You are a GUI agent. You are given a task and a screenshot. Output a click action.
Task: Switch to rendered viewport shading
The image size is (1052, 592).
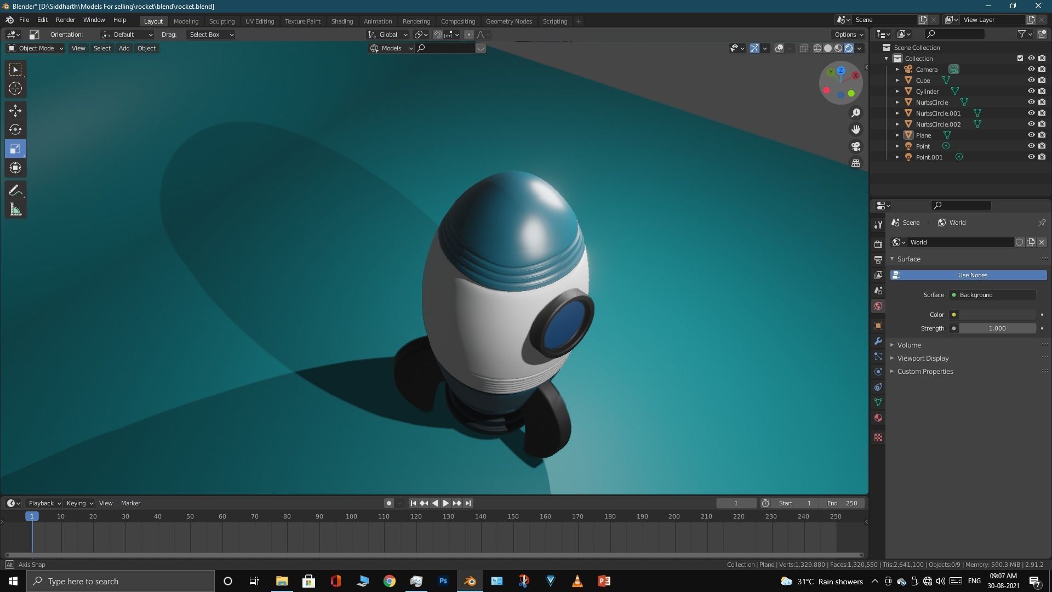[849, 48]
